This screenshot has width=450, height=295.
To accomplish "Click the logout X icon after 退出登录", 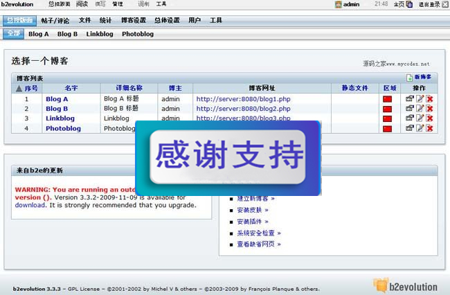I will tap(445, 5).
